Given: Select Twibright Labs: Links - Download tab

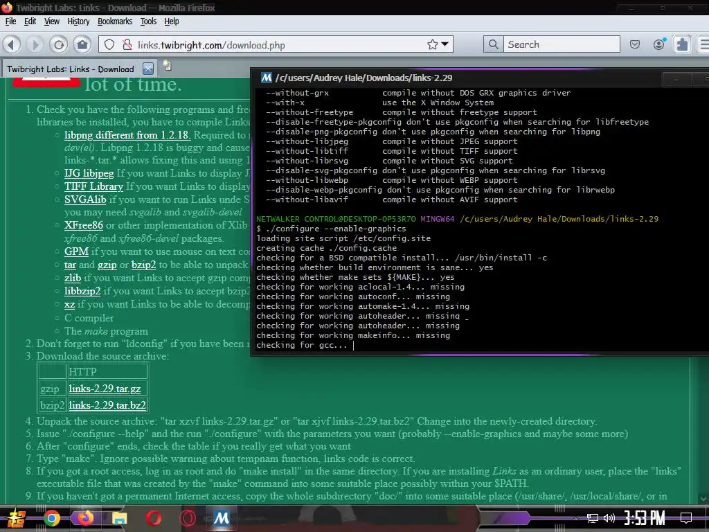Looking at the screenshot, I should [70, 69].
